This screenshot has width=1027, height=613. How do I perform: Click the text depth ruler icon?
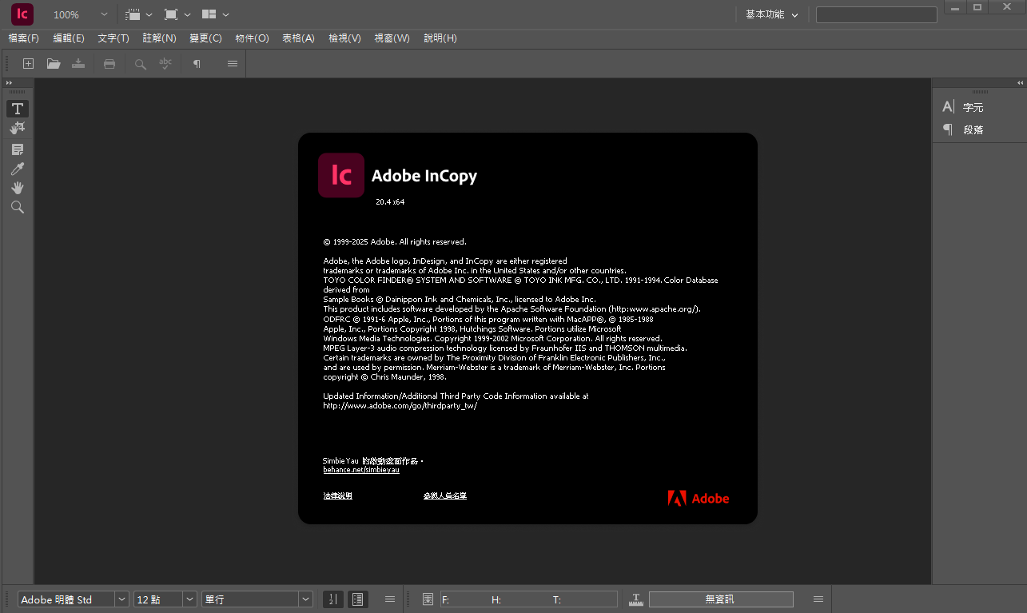[636, 599]
